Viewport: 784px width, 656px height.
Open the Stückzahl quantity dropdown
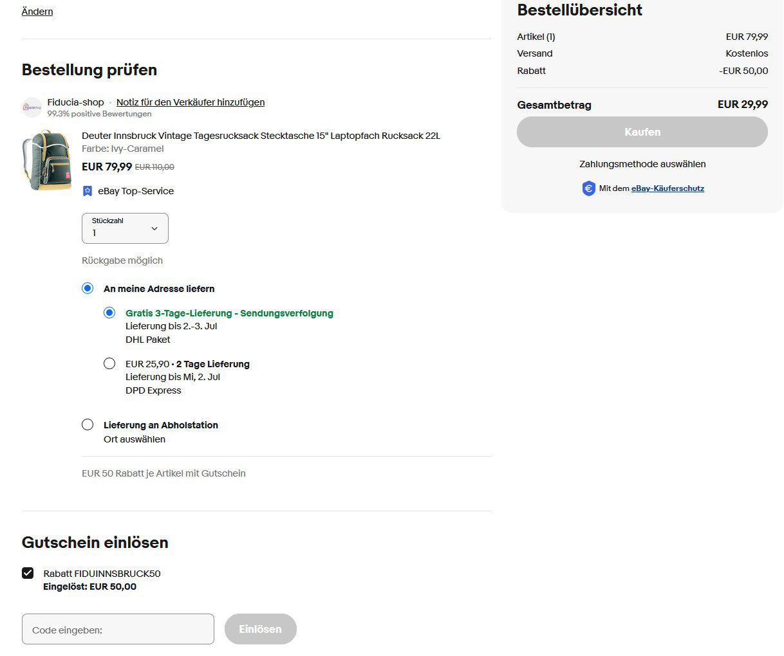[x=125, y=228]
